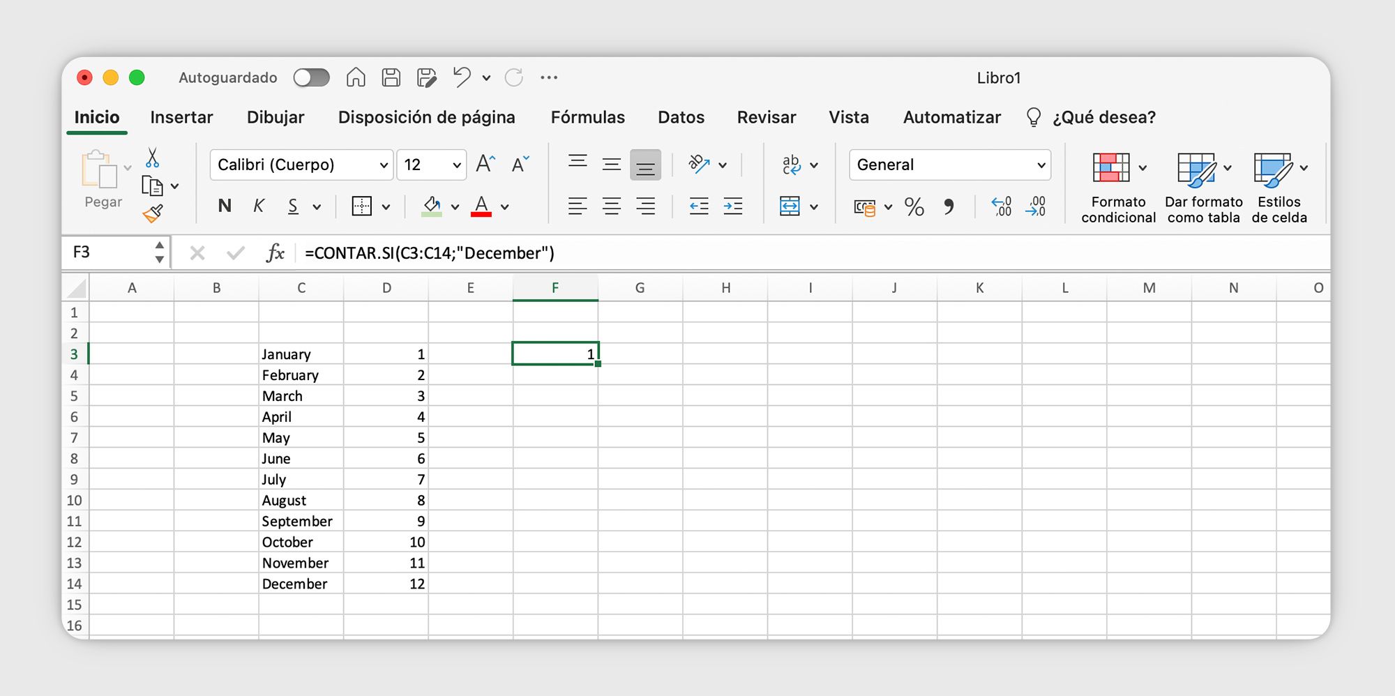The width and height of the screenshot is (1395, 696).
Task: Expand the fill color dropdown arrow
Action: point(455,206)
